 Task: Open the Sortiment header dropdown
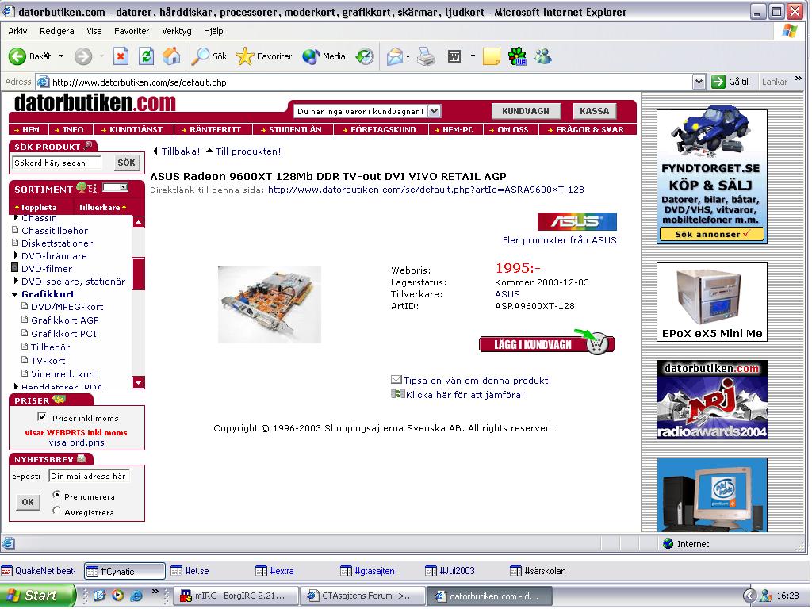tap(115, 187)
